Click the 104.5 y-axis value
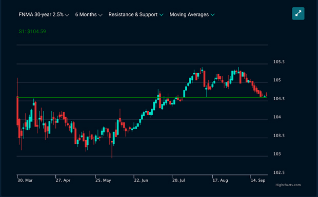The image size is (318, 197). point(279,99)
